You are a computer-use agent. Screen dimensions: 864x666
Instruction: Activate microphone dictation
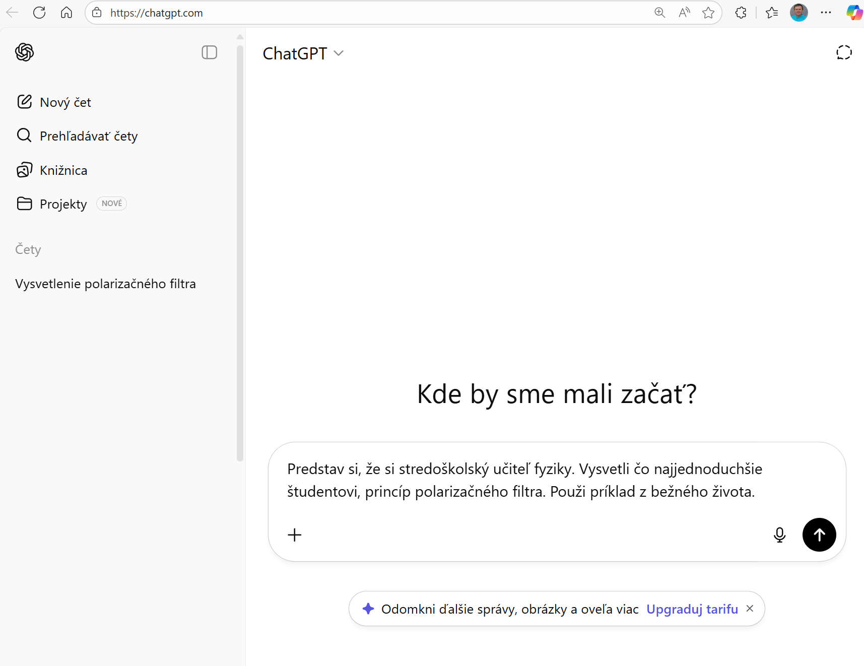[x=779, y=535]
